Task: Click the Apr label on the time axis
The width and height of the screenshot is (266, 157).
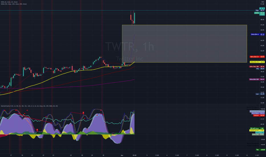Action: pyautogui.click(x=122, y=155)
